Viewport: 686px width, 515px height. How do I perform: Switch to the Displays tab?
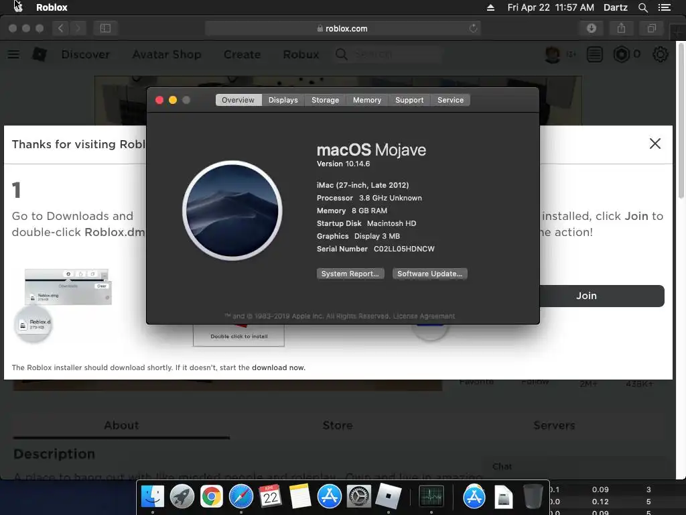coord(283,100)
